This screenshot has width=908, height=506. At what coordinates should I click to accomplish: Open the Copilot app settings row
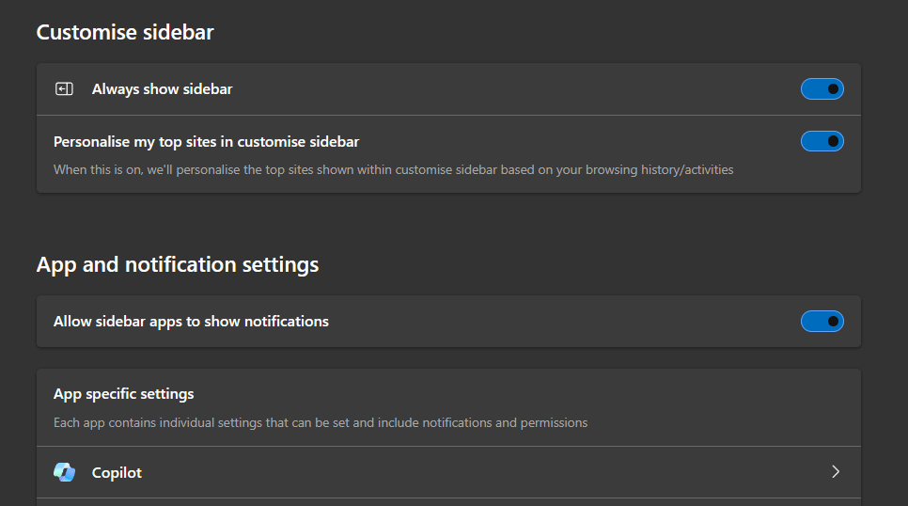pyautogui.click(x=448, y=472)
